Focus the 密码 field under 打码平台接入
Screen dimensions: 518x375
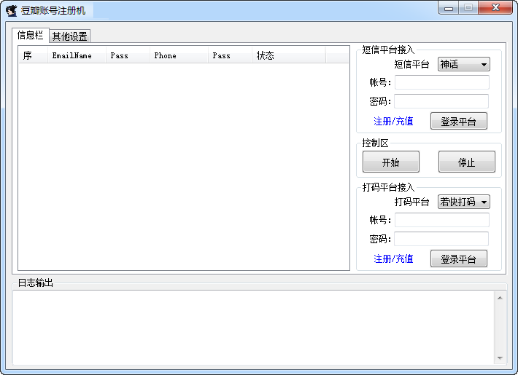[x=441, y=239]
